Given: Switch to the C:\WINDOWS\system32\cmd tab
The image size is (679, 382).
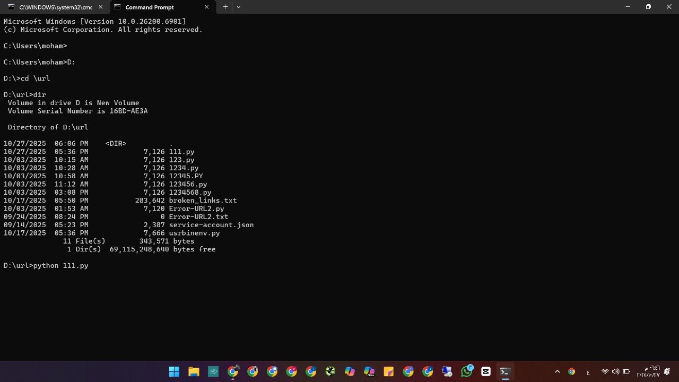Looking at the screenshot, I should pos(53,7).
